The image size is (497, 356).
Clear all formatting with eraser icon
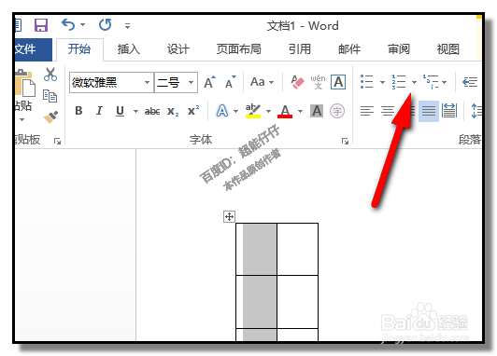click(x=297, y=82)
